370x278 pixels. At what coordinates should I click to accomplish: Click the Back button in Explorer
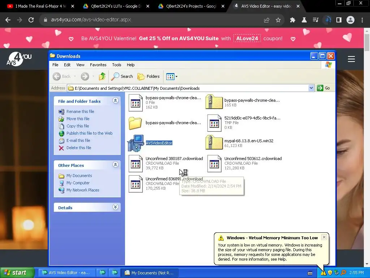62,76
